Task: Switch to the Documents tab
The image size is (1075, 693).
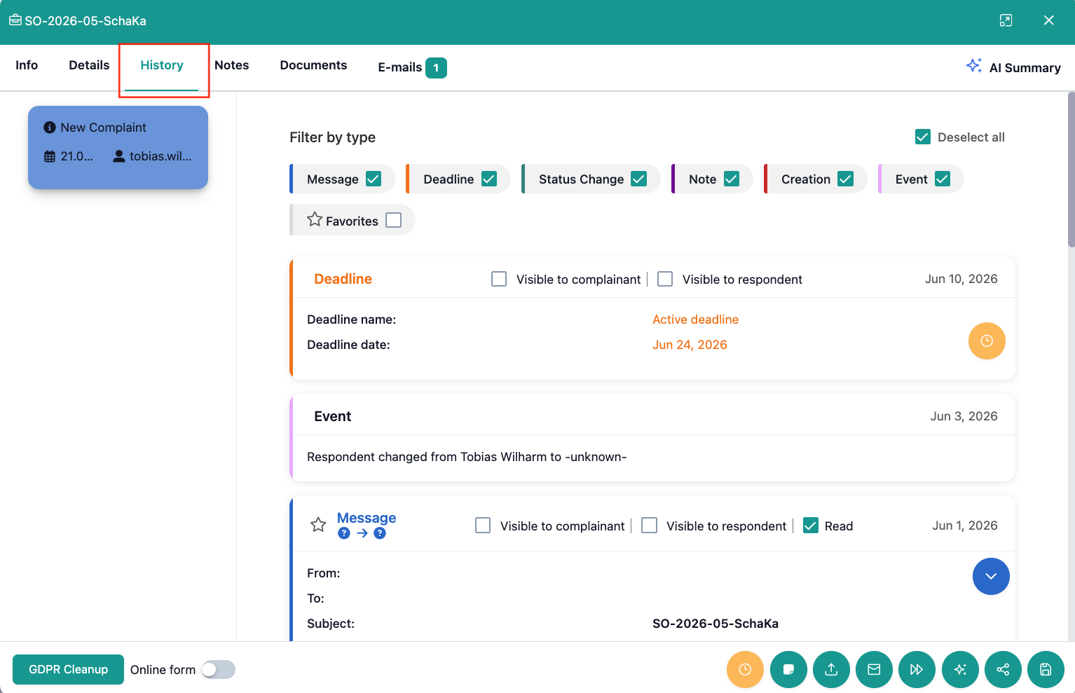Action: (x=313, y=65)
